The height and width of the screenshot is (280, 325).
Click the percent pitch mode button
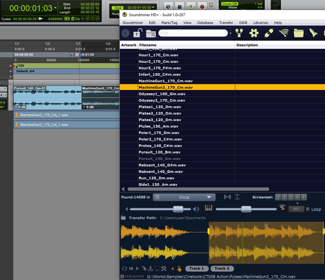tap(282, 208)
